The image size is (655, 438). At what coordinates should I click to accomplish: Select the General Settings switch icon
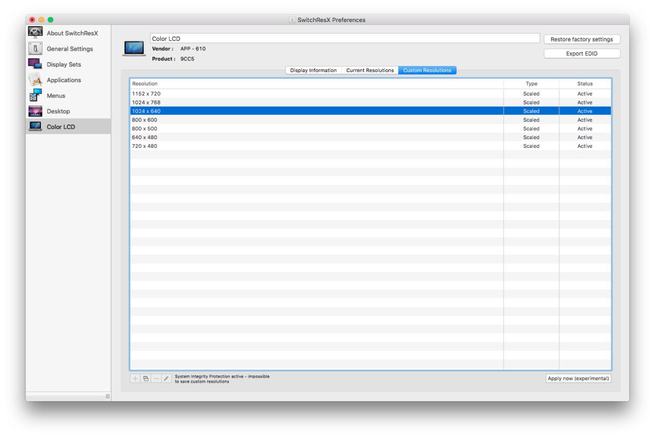(34, 49)
